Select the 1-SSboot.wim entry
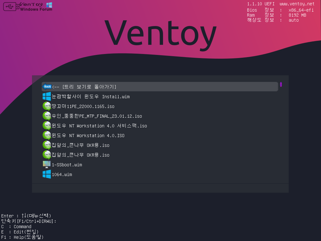This screenshot has height=241, width=321. click(67, 165)
